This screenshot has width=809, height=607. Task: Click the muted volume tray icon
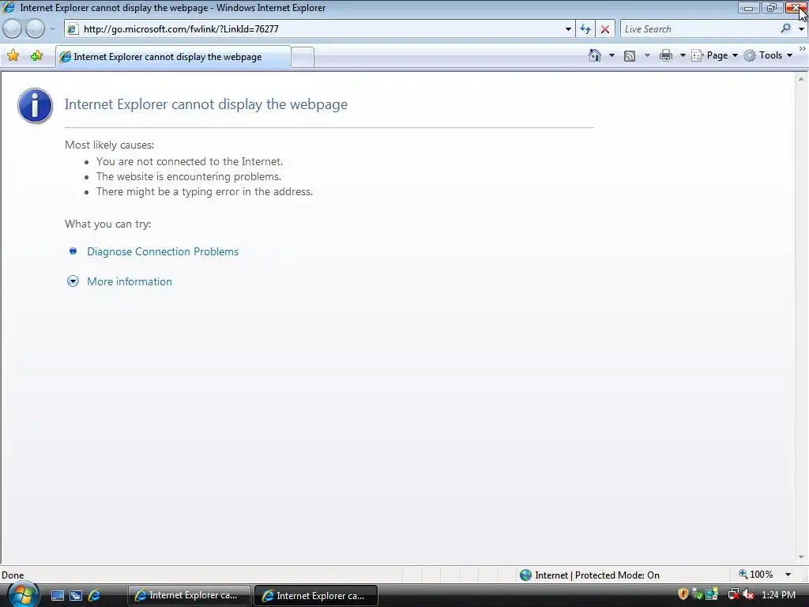pyautogui.click(x=747, y=594)
